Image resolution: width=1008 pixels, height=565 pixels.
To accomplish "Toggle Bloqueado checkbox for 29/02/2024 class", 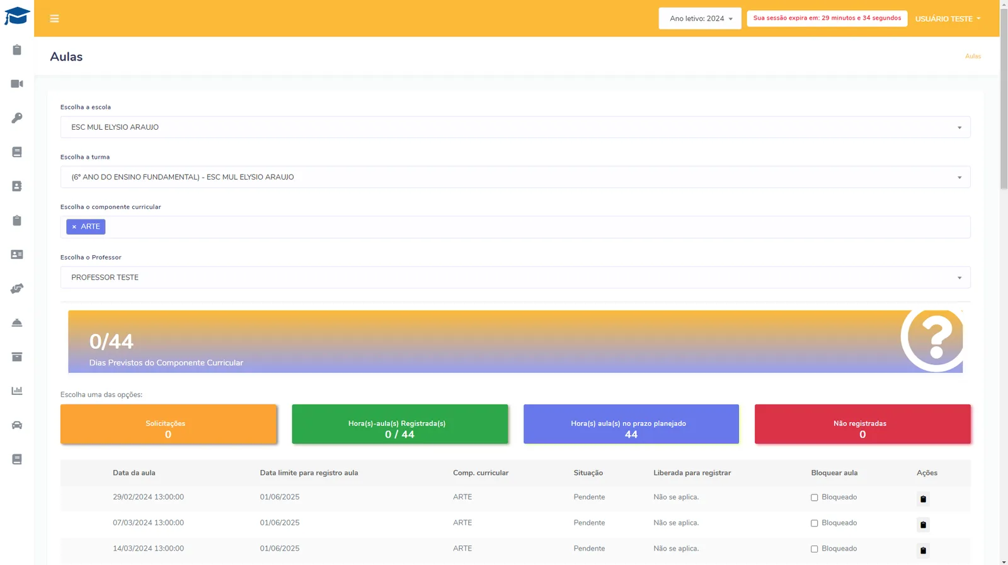I will coord(814,498).
